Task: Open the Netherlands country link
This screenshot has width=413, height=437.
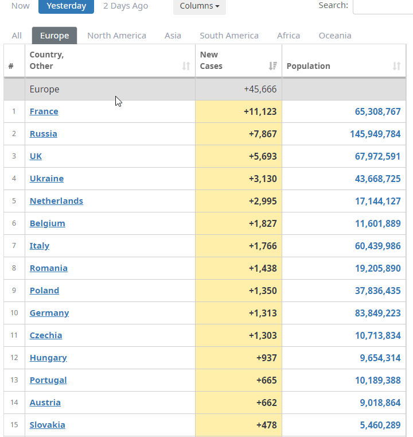Action: pyautogui.click(x=56, y=201)
